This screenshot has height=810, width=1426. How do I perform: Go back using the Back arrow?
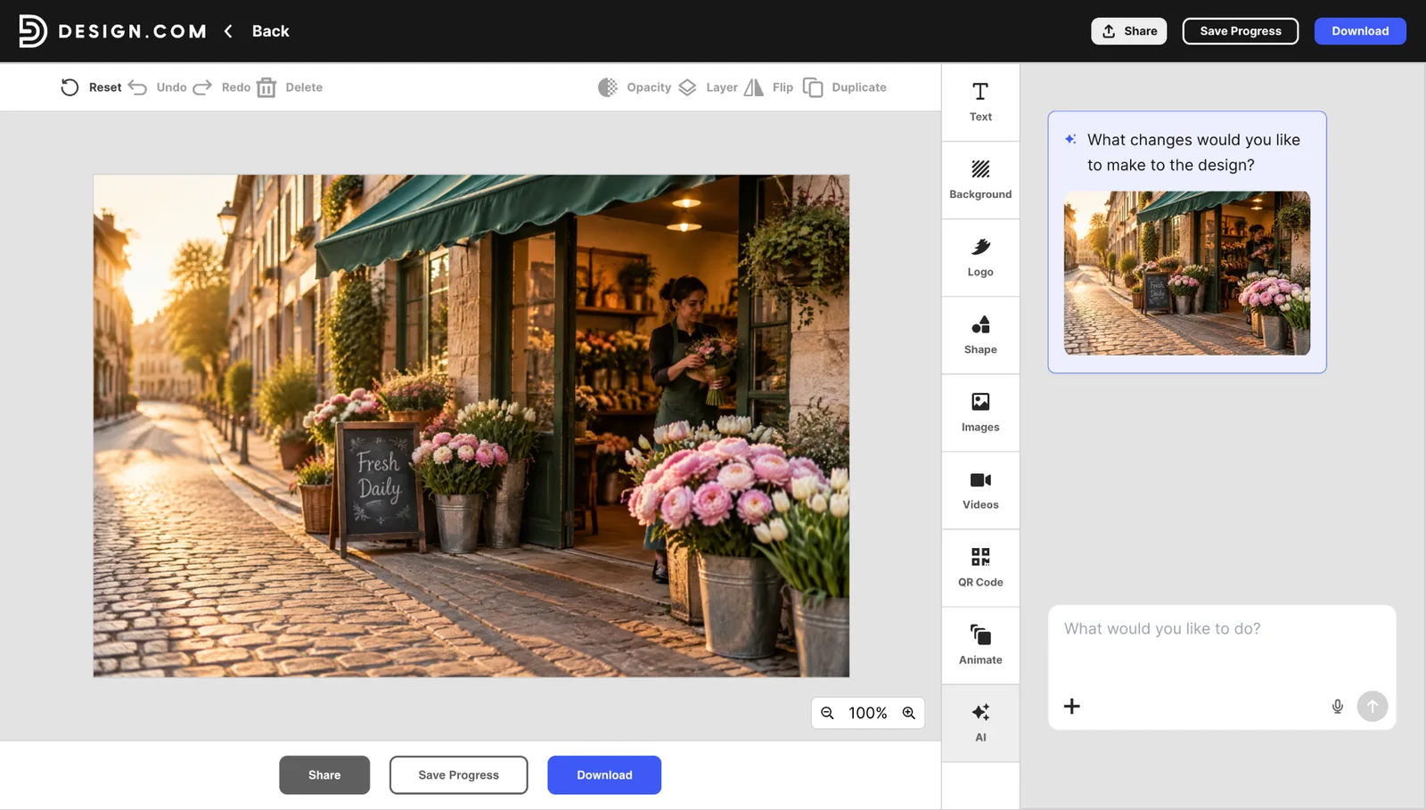[x=257, y=31]
